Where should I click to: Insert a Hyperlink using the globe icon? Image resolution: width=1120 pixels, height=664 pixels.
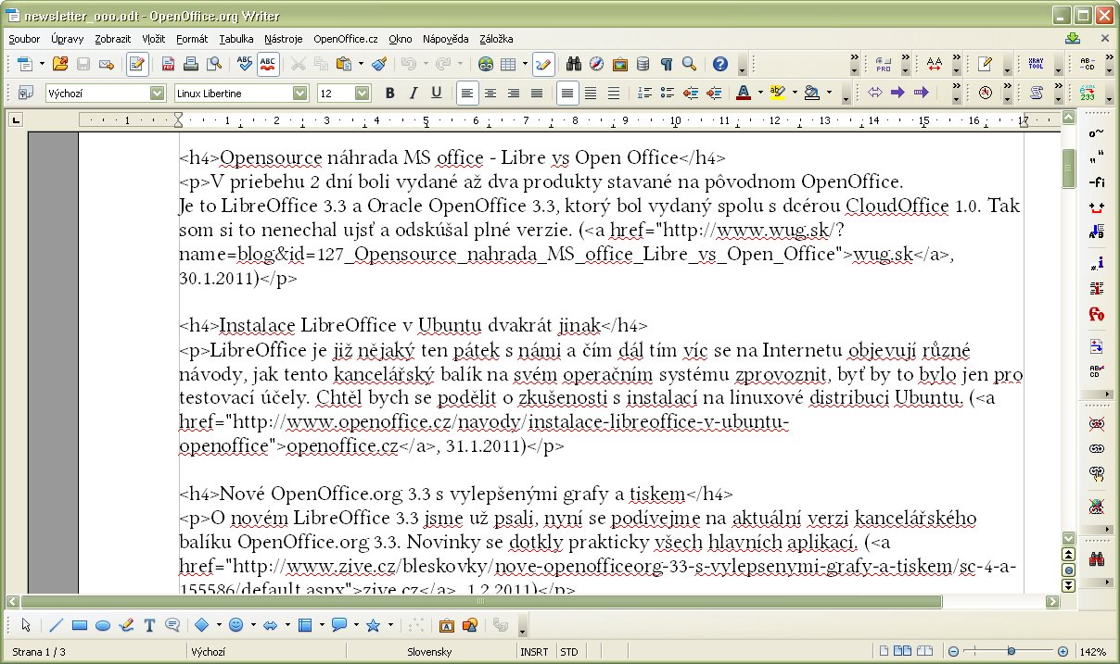(x=486, y=64)
